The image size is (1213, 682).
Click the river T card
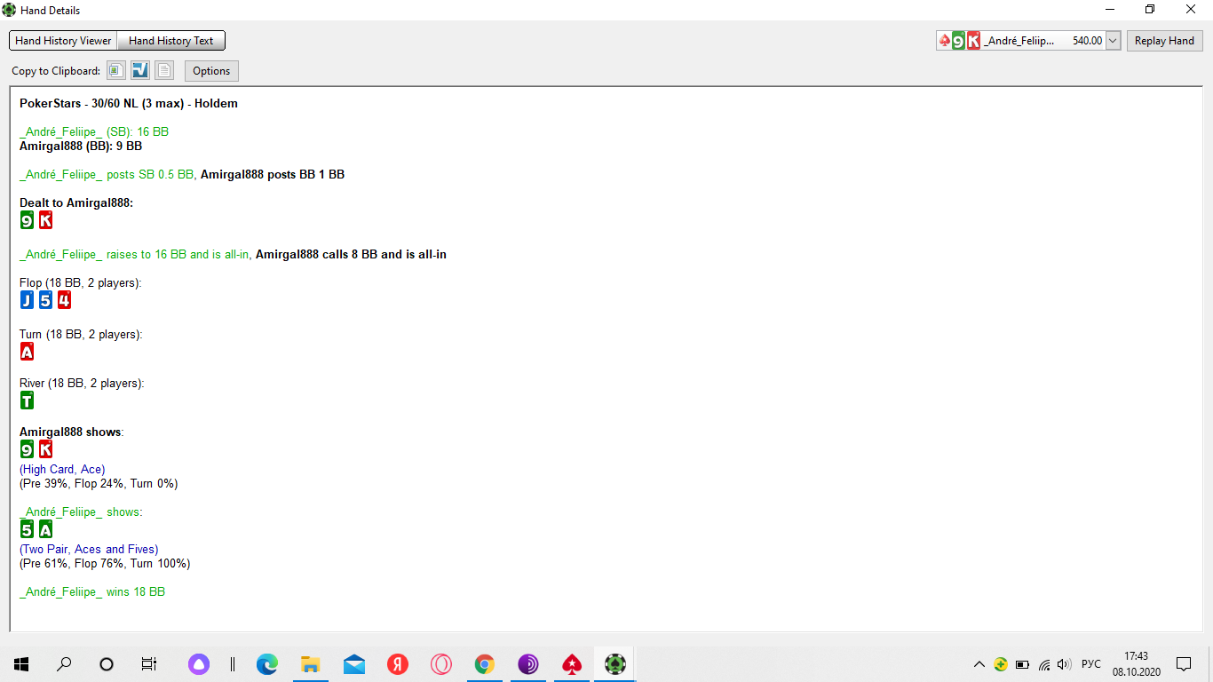tap(27, 400)
